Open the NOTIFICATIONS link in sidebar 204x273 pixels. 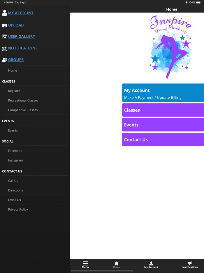[23, 48]
